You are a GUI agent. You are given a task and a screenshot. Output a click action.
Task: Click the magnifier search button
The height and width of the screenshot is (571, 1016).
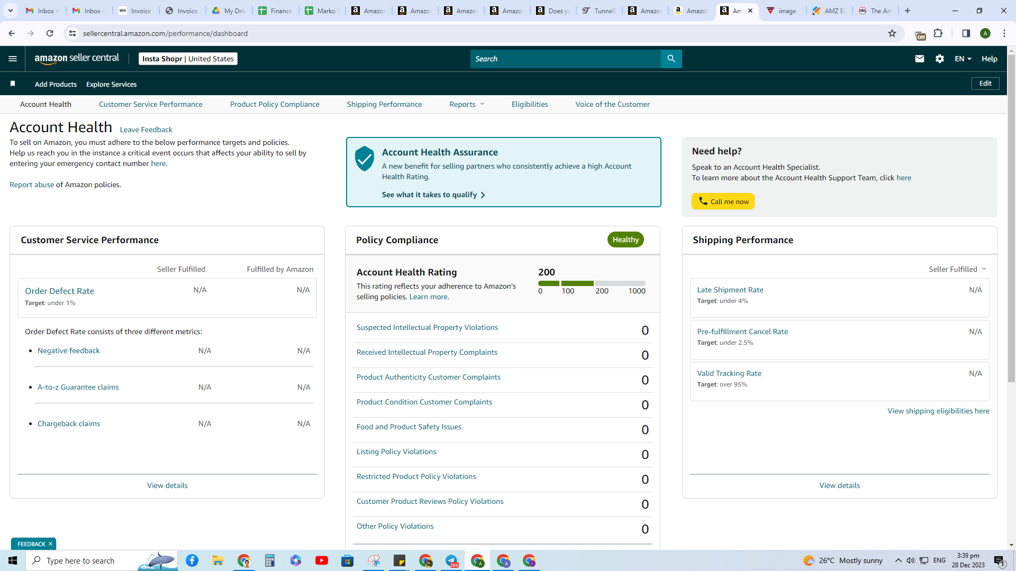point(671,59)
